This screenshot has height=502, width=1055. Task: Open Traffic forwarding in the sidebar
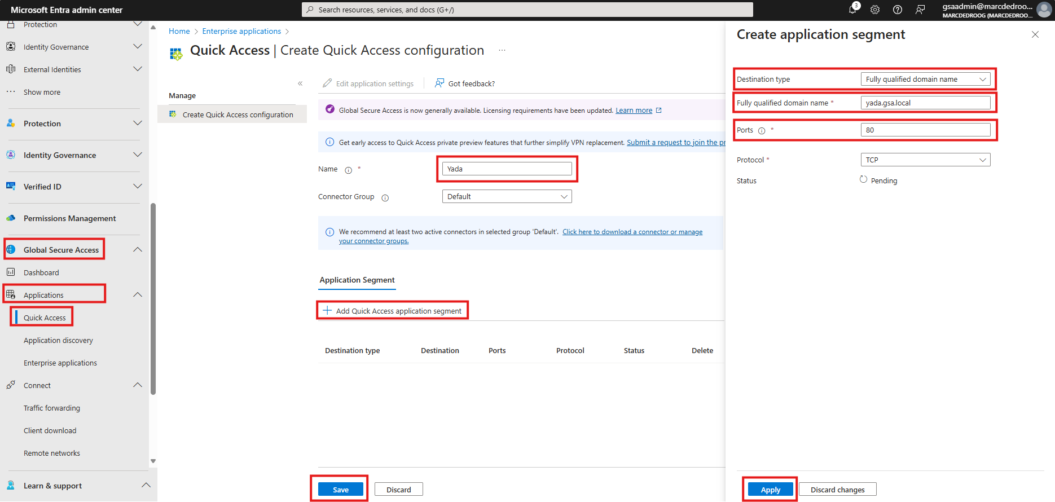click(52, 408)
